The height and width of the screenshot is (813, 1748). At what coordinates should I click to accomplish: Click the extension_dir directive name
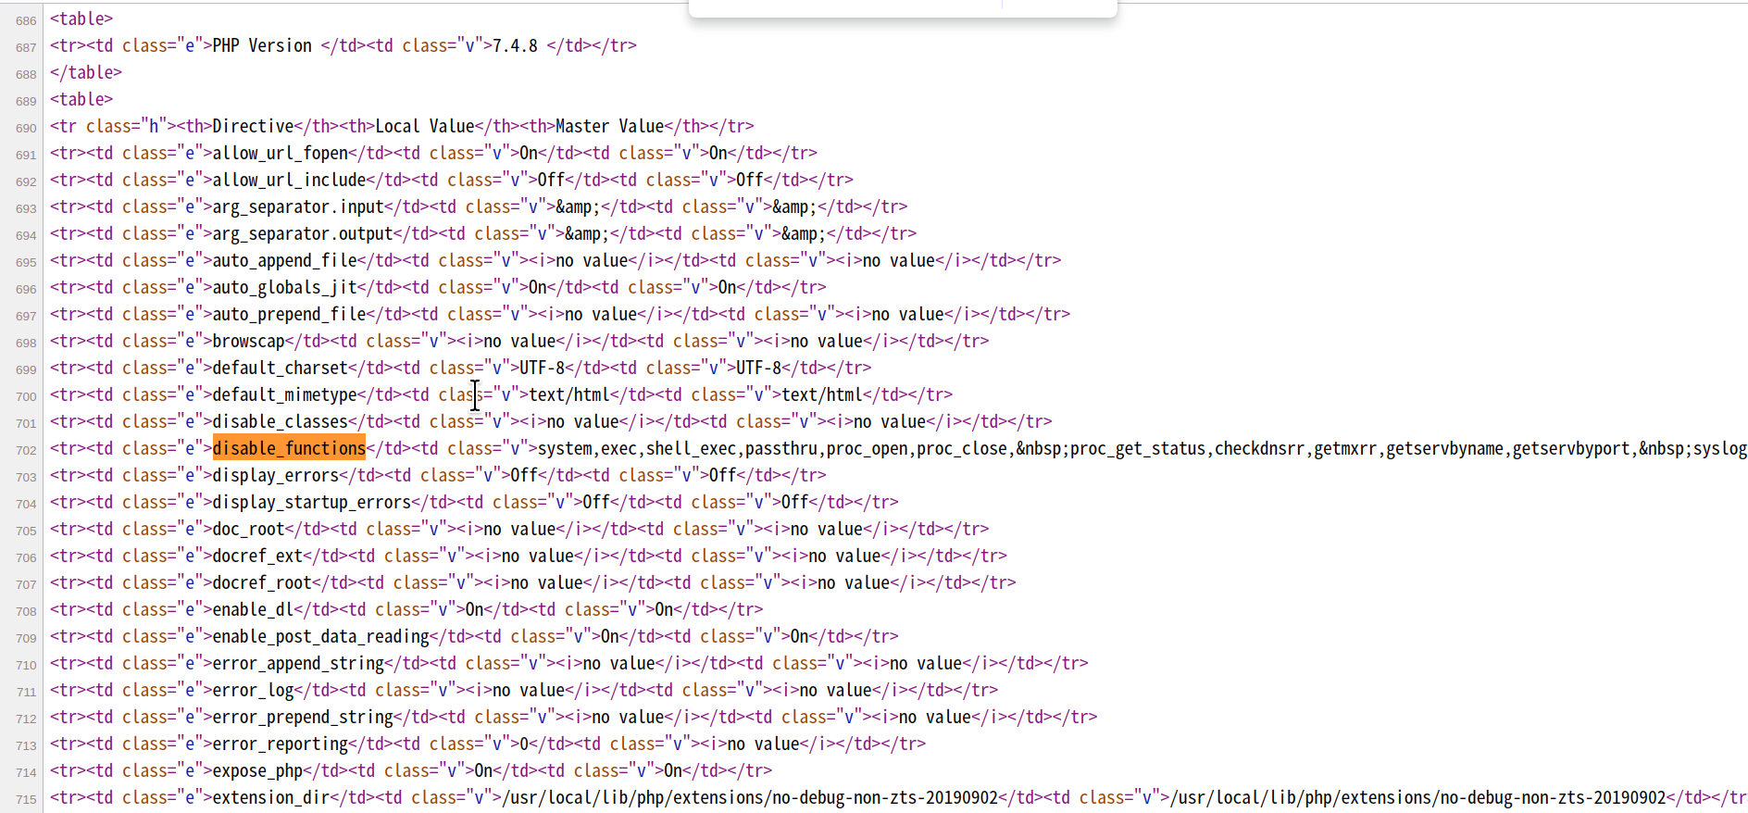tap(270, 797)
